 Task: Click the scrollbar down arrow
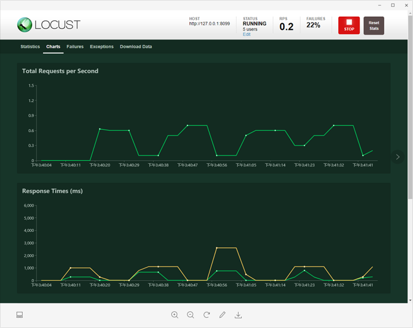[x=410, y=300]
